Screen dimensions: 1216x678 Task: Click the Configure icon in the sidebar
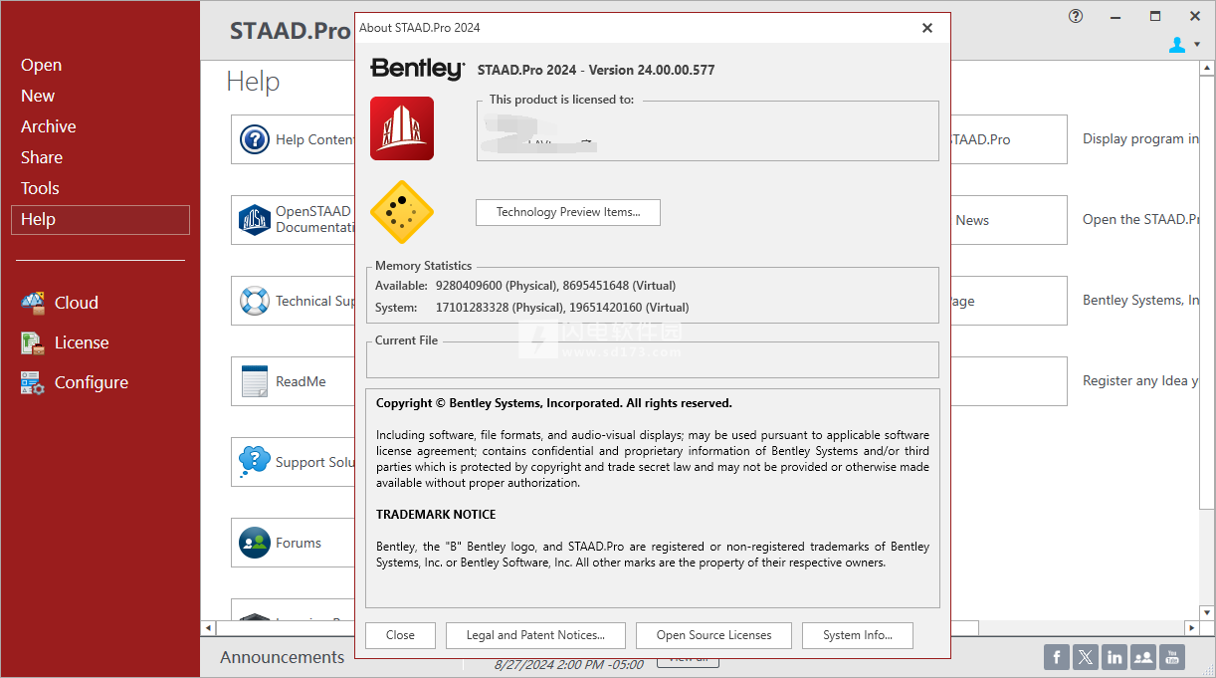click(x=34, y=382)
